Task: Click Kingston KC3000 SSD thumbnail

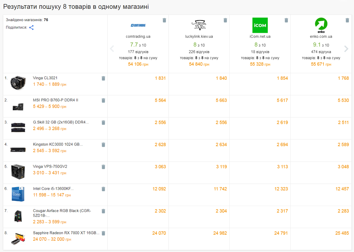Action: pos(18,150)
